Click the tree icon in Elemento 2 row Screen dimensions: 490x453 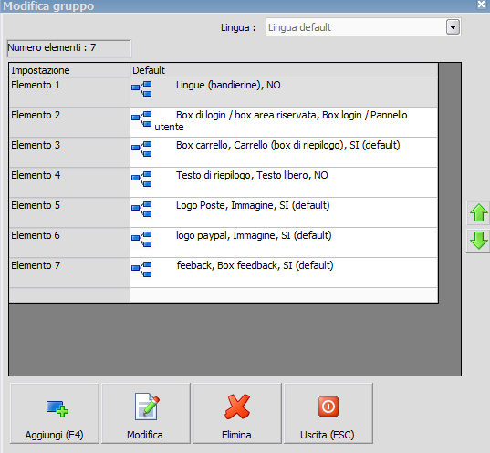click(141, 119)
